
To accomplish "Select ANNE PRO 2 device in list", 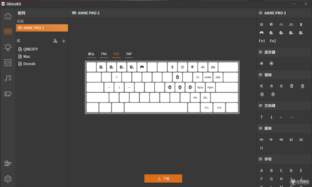I will coord(42,28).
